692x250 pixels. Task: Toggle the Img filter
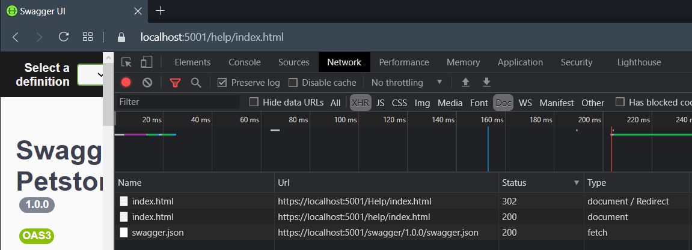coord(422,103)
